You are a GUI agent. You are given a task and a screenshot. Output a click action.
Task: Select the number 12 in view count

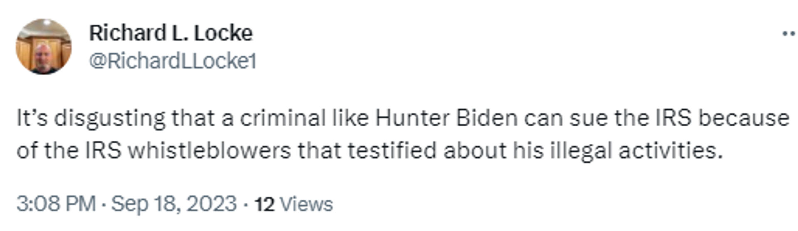[x=264, y=204]
